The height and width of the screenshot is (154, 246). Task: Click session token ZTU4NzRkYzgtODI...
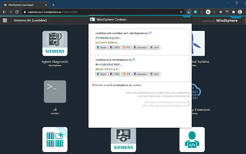coord(108,38)
